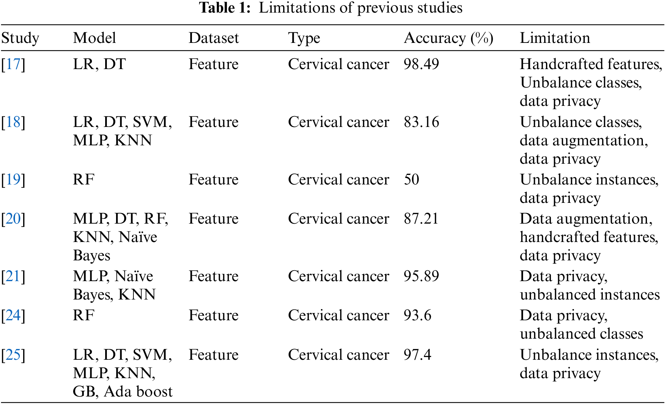
Task: Click the 95.89 accuracy value
Action: click(x=421, y=276)
